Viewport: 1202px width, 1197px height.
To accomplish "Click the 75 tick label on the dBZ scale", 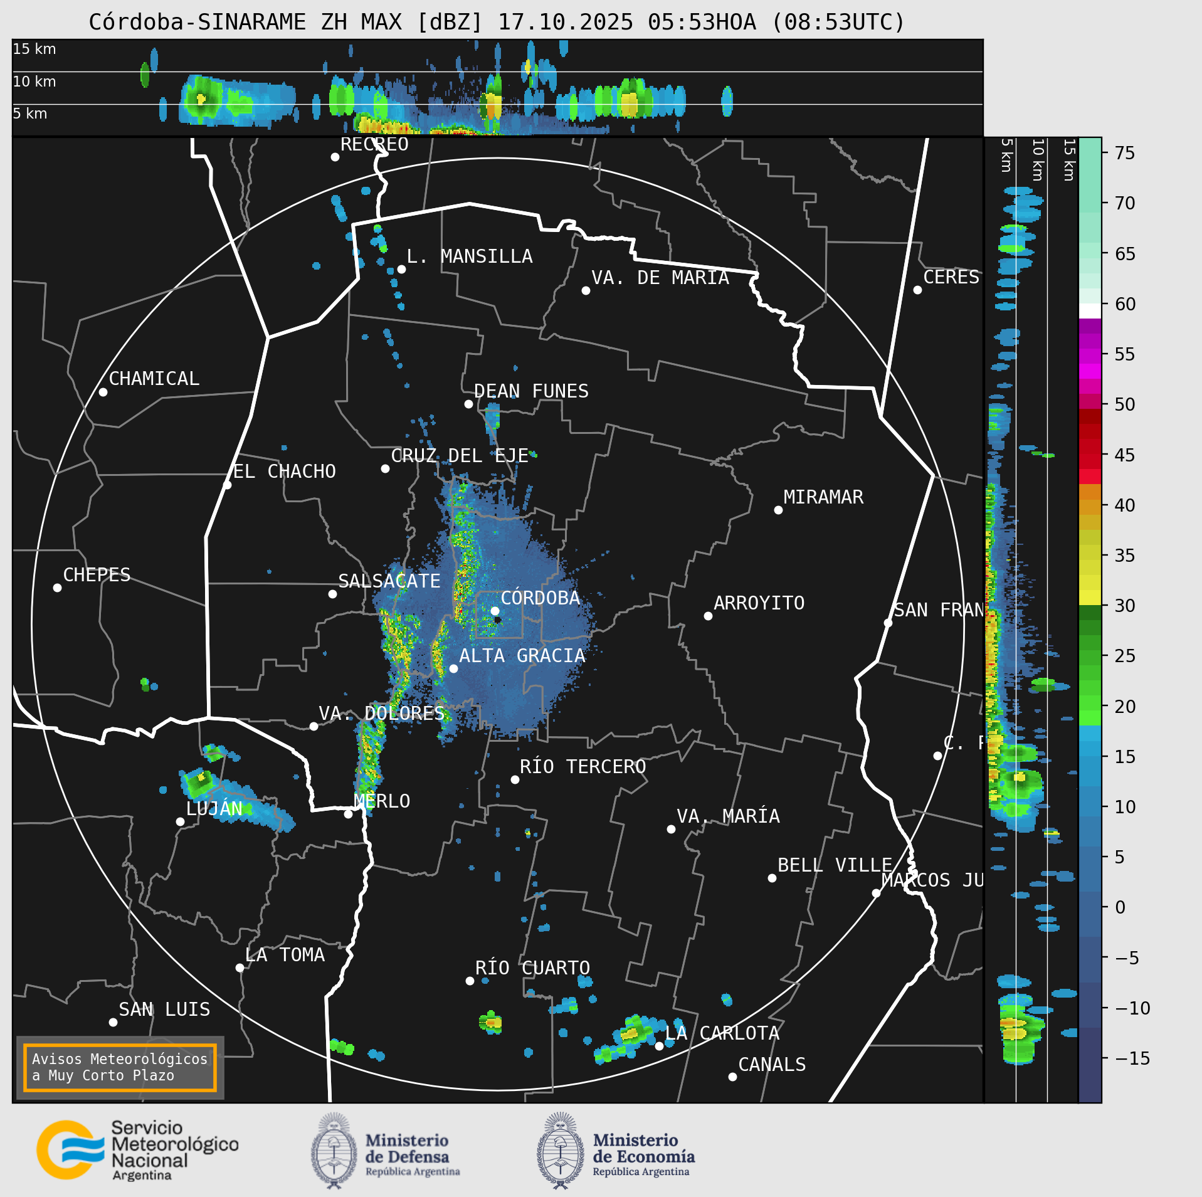I will click(1125, 153).
